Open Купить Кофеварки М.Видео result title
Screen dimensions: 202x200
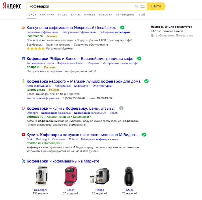82,135
